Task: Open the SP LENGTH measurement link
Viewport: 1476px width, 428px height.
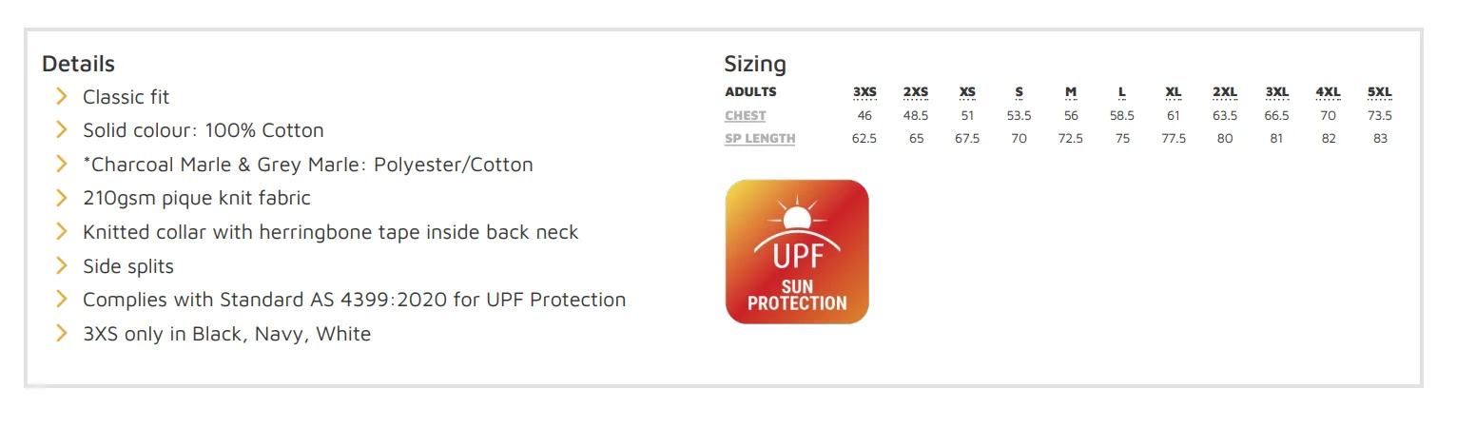Action: click(x=760, y=139)
